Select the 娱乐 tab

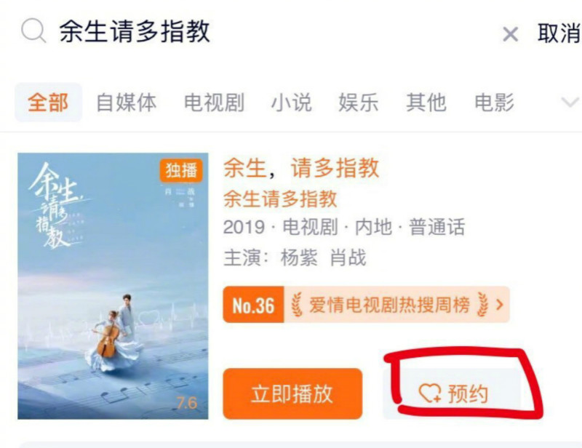tap(358, 103)
